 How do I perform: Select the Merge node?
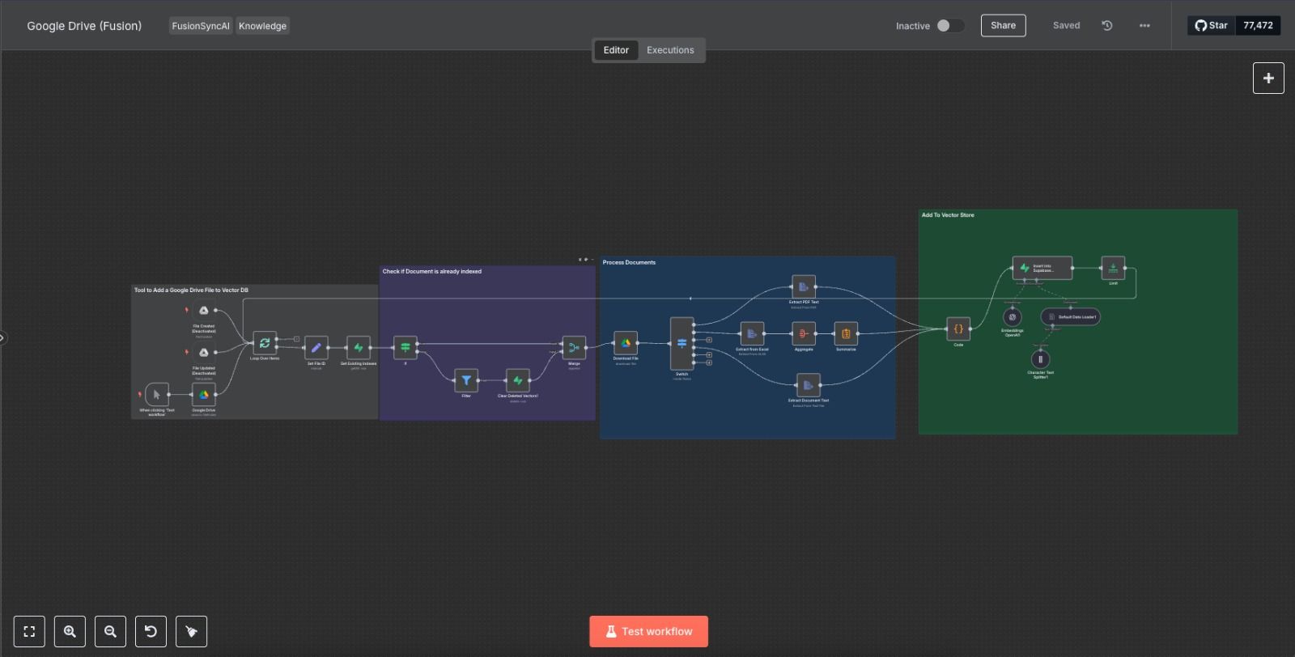pyautogui.click(x=574, y=348)
